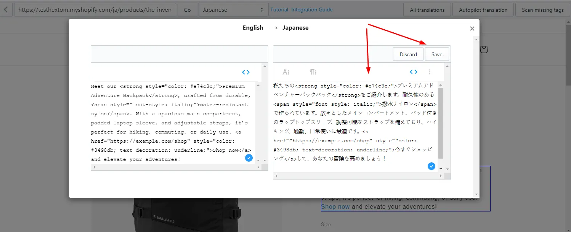Open the Integration Guide link

(312, 10)
